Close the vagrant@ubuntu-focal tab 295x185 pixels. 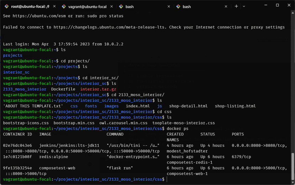coord(112,6)
